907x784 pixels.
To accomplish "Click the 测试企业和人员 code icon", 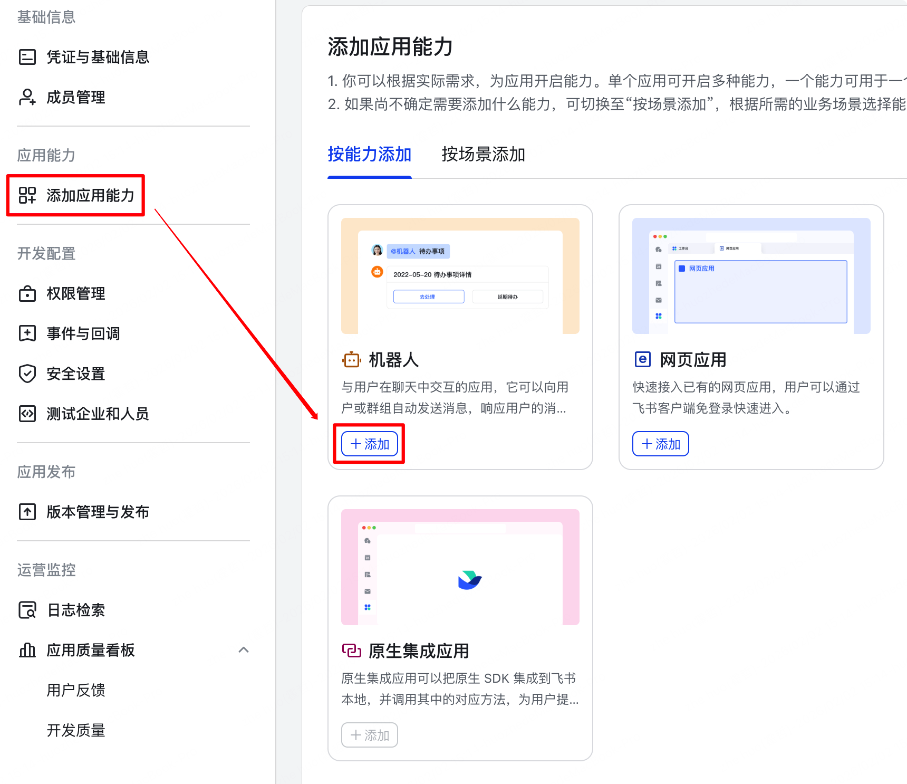I will click(x=27, y=414).
